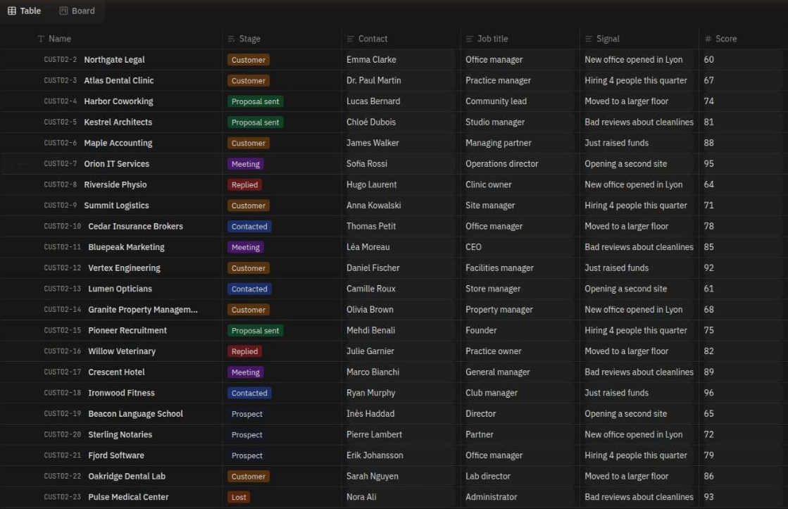Open the Kestrel Architects record
The width and height of the screenshot is (788, 509).
tap(118, 122)
